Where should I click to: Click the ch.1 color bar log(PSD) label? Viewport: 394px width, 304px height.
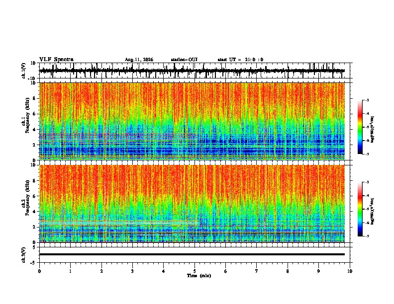coord(372,130)
